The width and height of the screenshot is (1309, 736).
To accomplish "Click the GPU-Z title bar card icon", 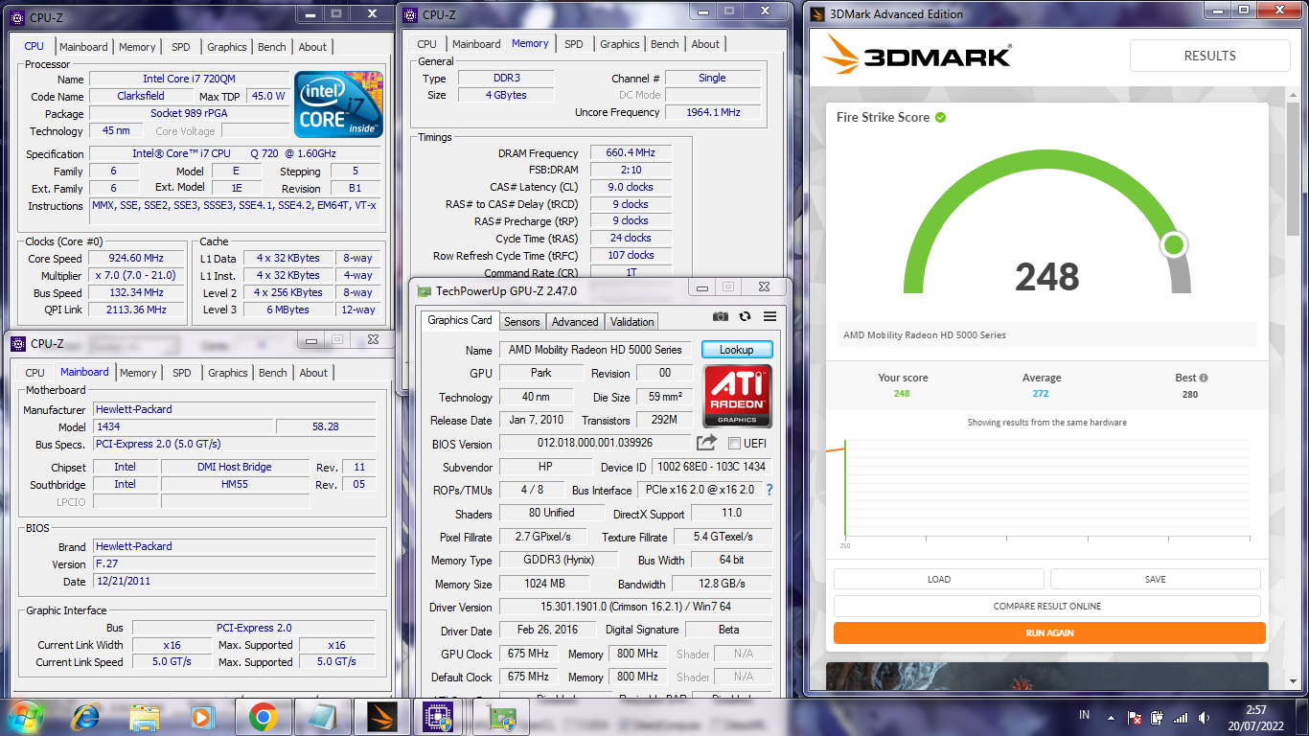I will point(423,291).
